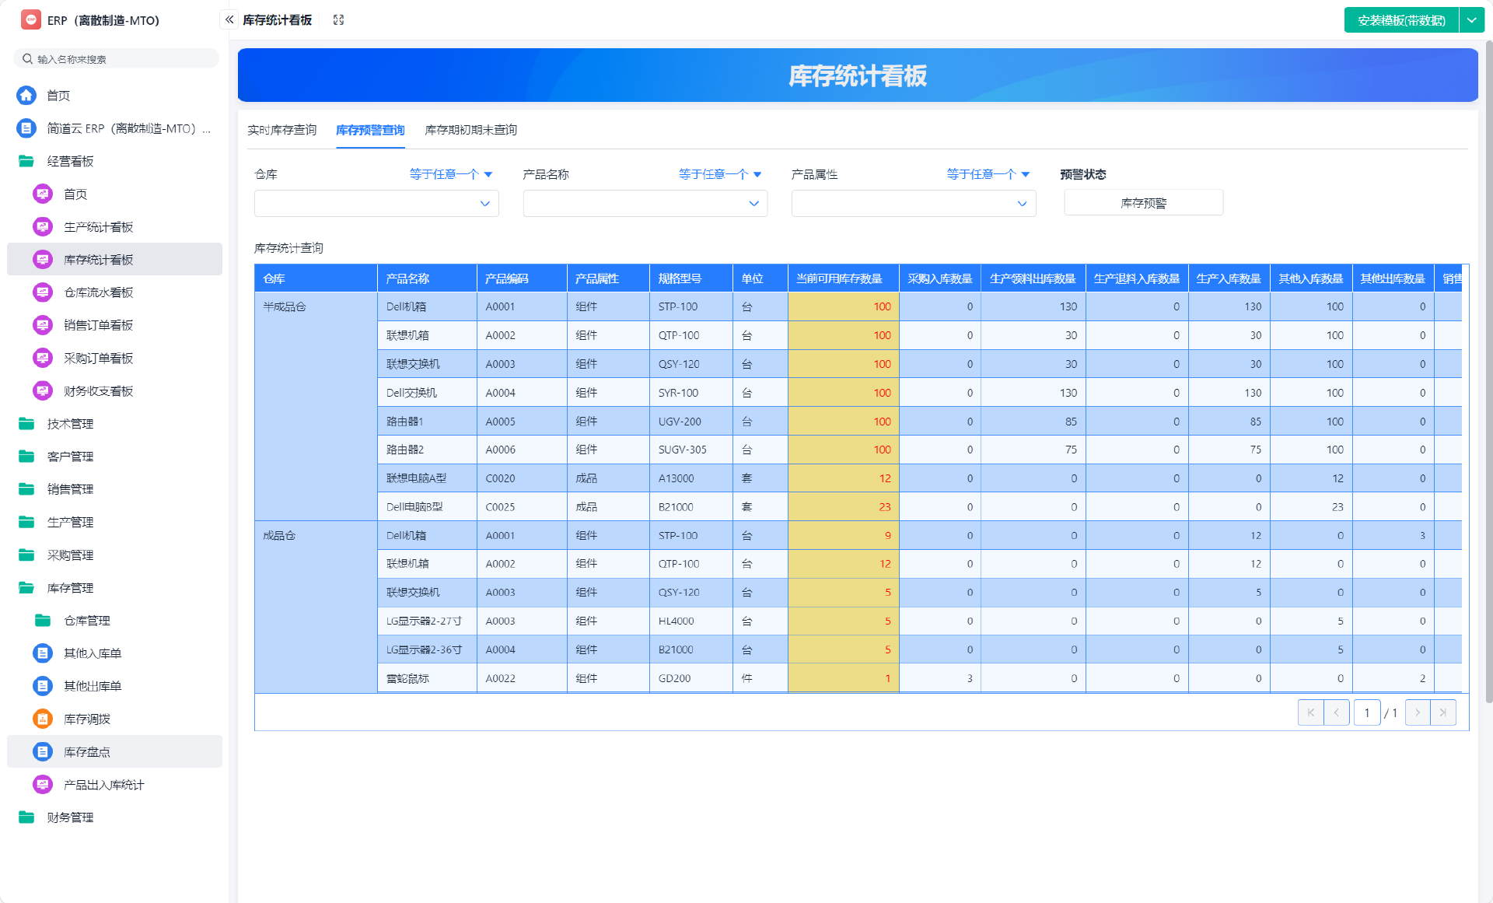
Task: Change 产品属性 condition 等于任意一个
Action: [988, 174]
